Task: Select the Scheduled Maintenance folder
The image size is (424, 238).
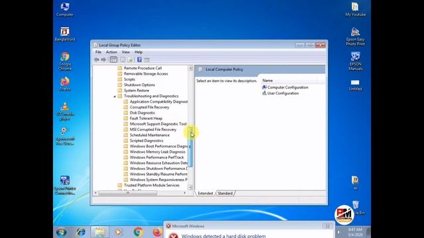Action: (150, 135)
